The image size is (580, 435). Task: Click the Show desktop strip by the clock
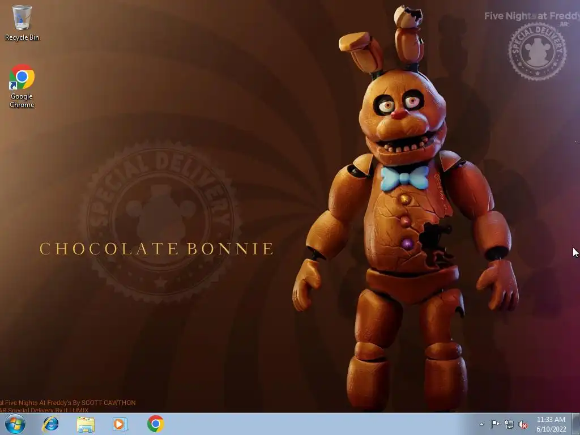[x=576, y=424]
